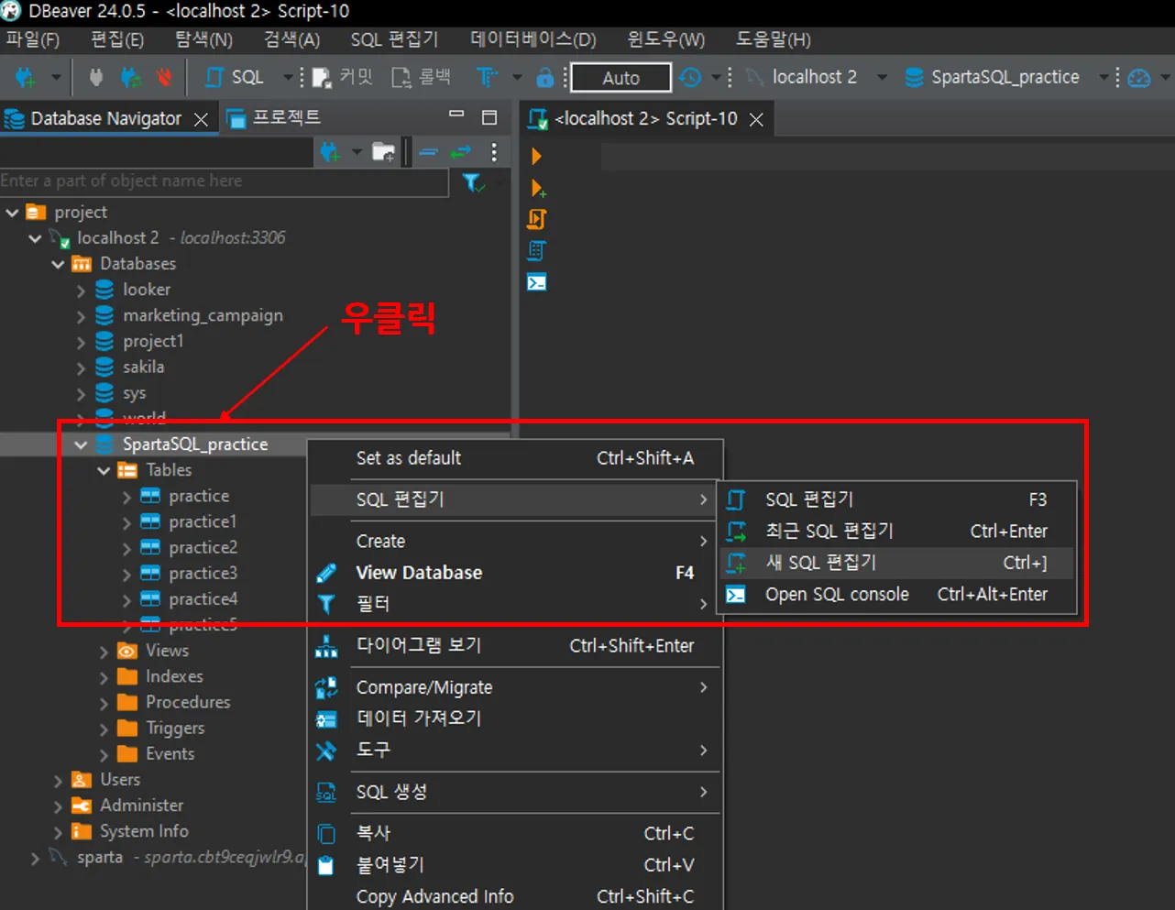Open the 파일(F) menu
This screenshot has width=1175, height=910.
[33, 40]
